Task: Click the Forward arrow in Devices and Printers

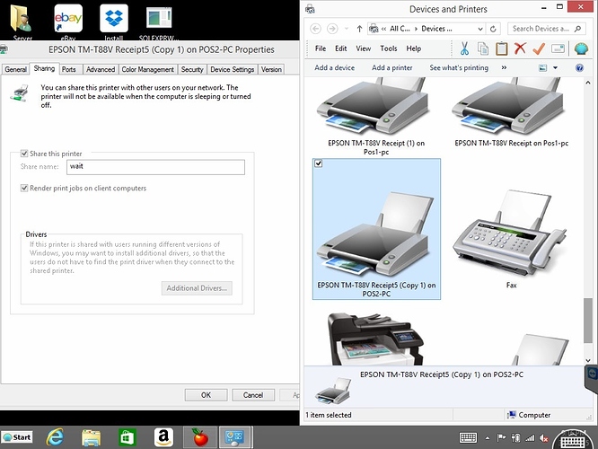Action: pos(332,29)
